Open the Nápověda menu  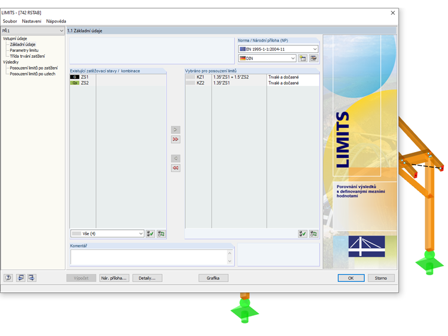point(56,21)
